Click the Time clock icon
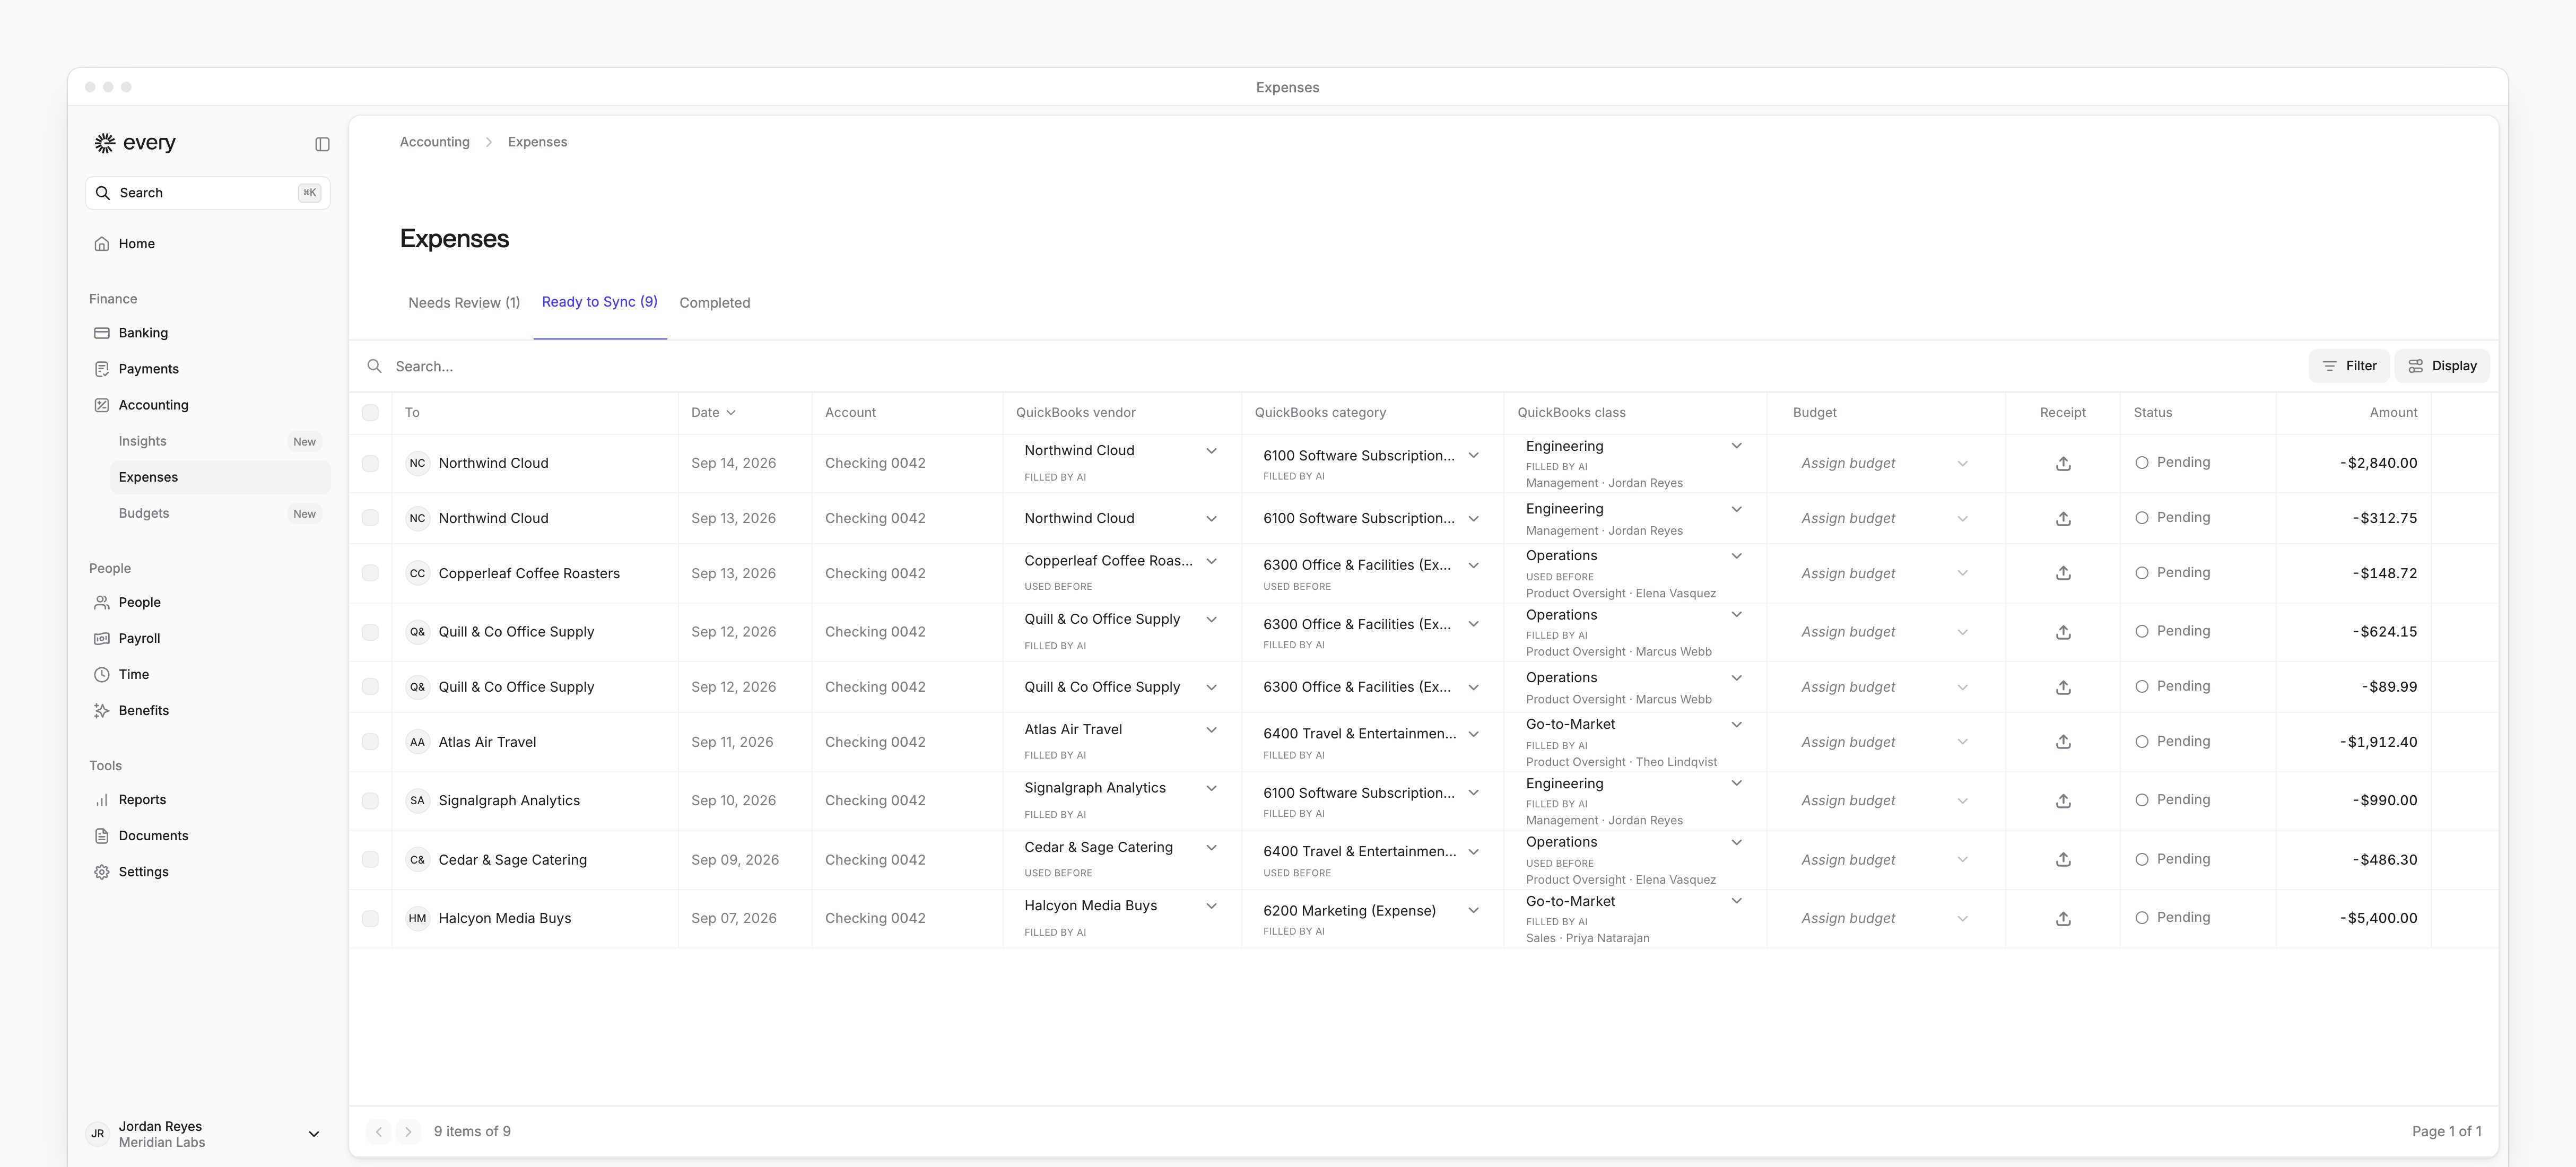Viewport: 2576px width, 1167px height. (x=102, y=674)
